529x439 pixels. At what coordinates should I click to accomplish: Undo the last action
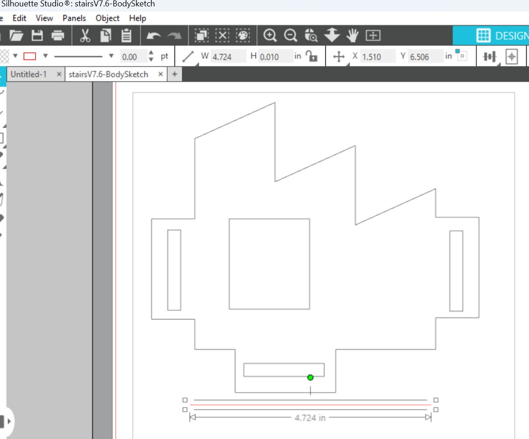(153, 36)
